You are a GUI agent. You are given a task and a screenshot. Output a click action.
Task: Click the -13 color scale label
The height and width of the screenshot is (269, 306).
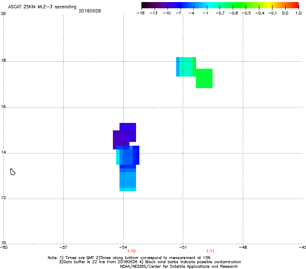153,13
